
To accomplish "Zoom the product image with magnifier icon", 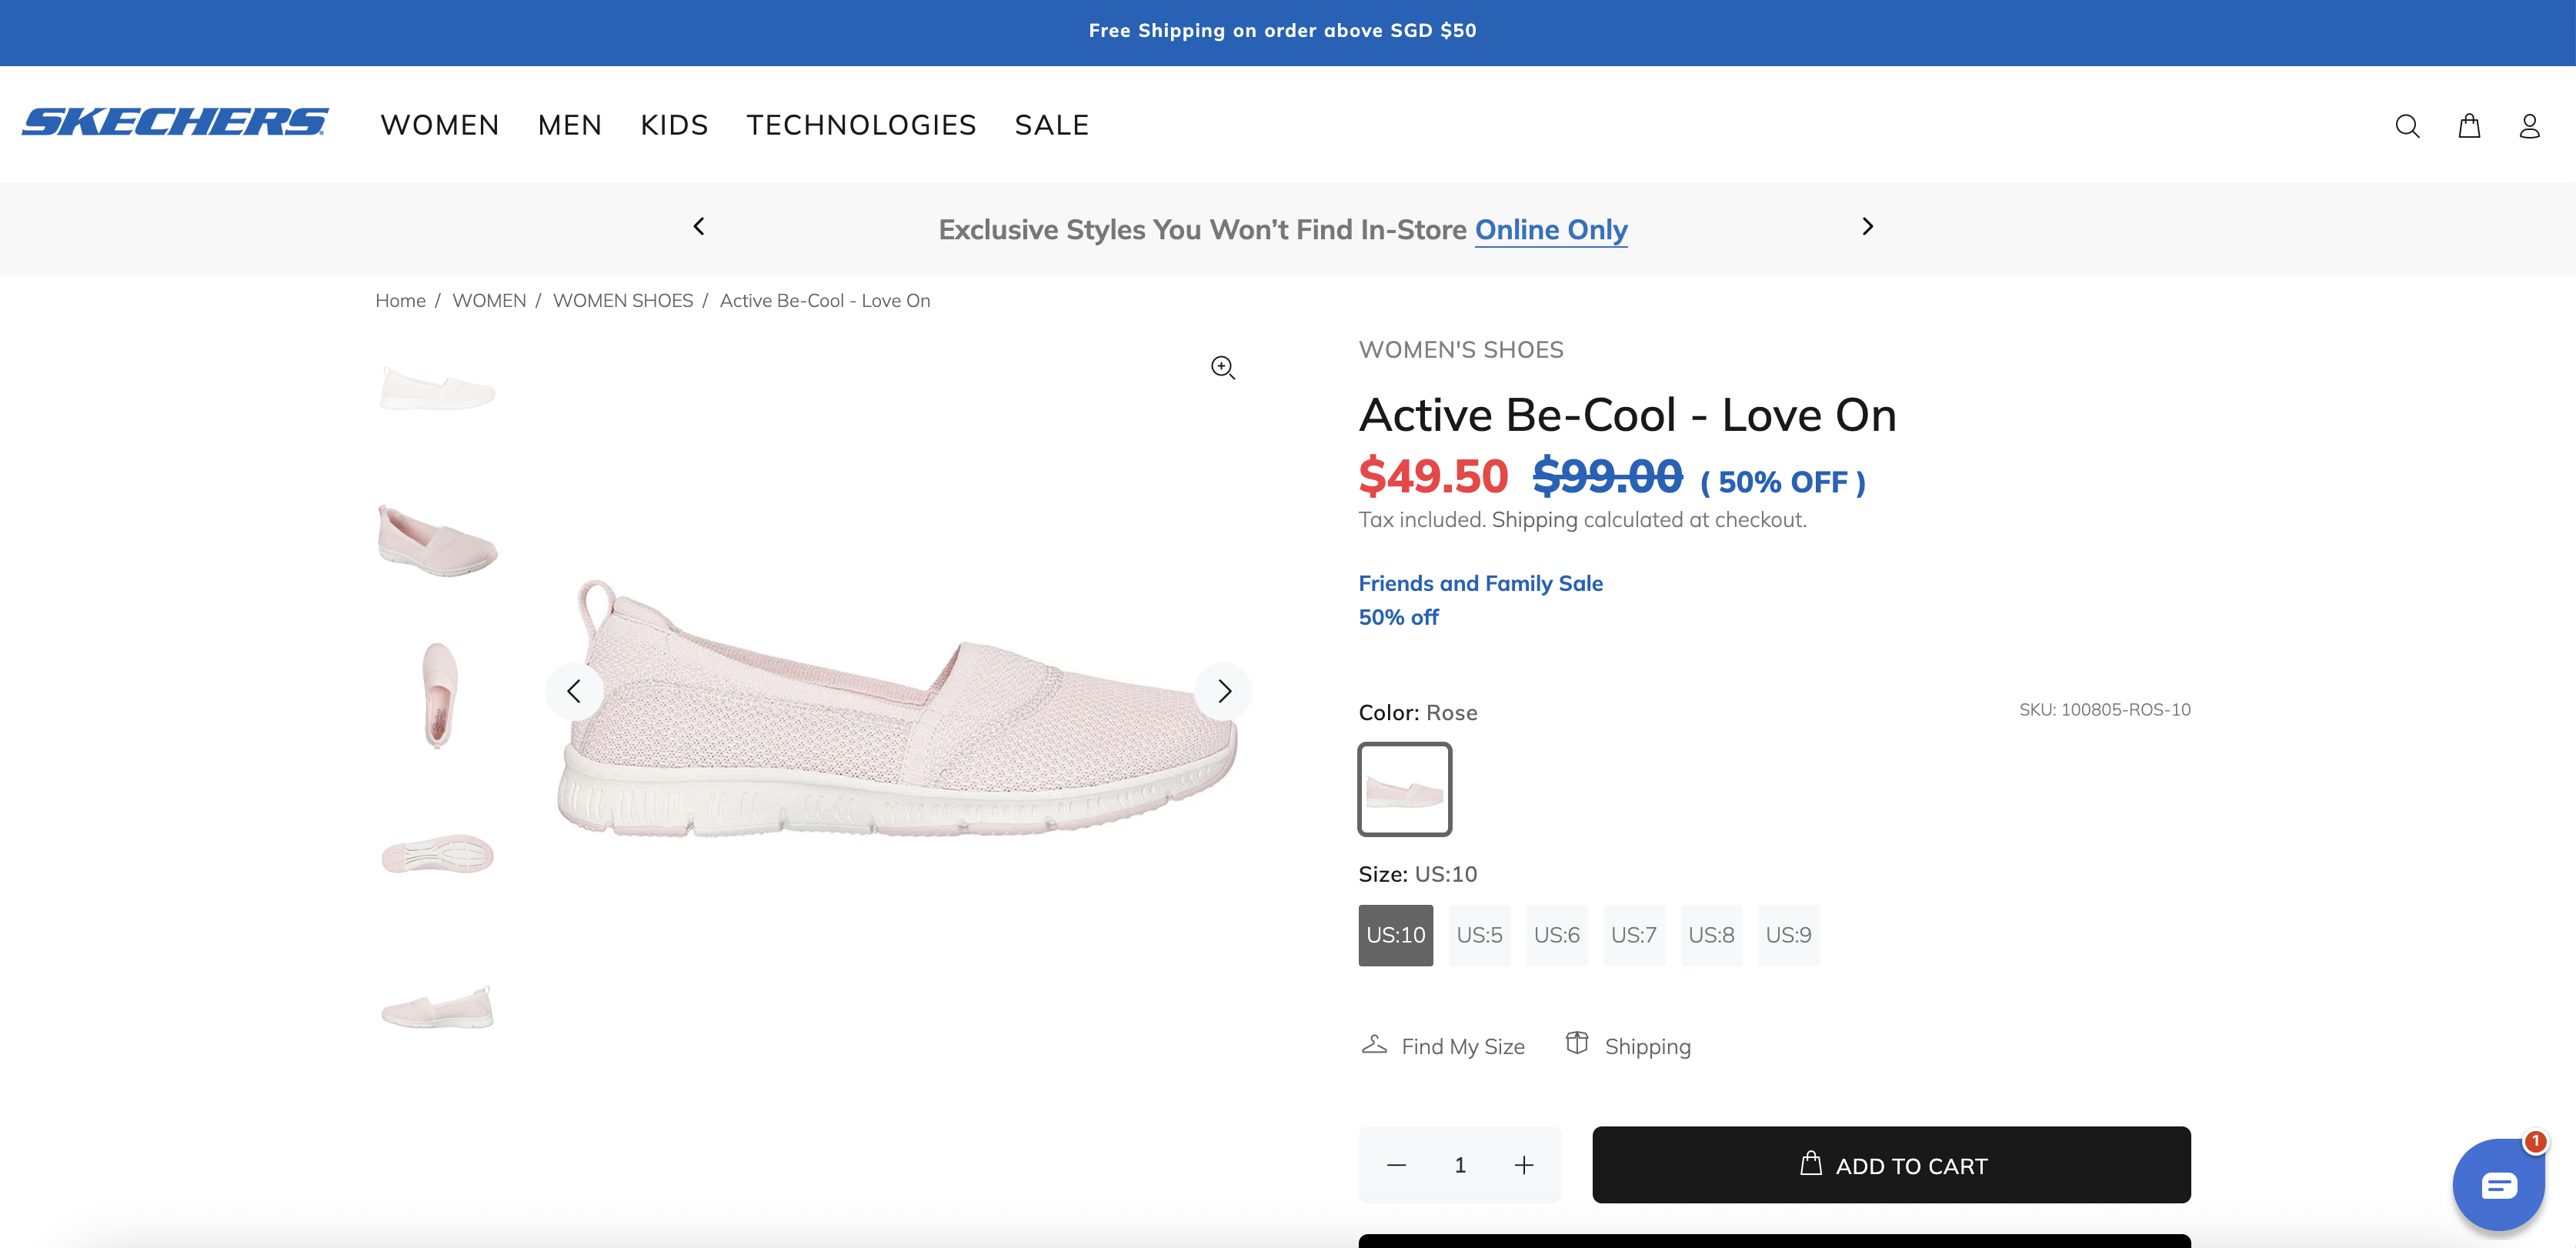I will (x=1222, y=368).
